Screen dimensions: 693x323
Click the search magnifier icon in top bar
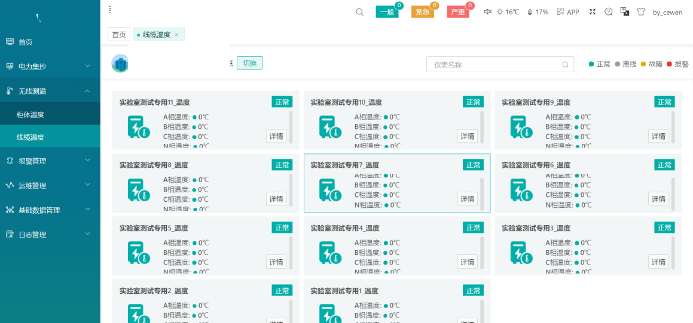359,12
